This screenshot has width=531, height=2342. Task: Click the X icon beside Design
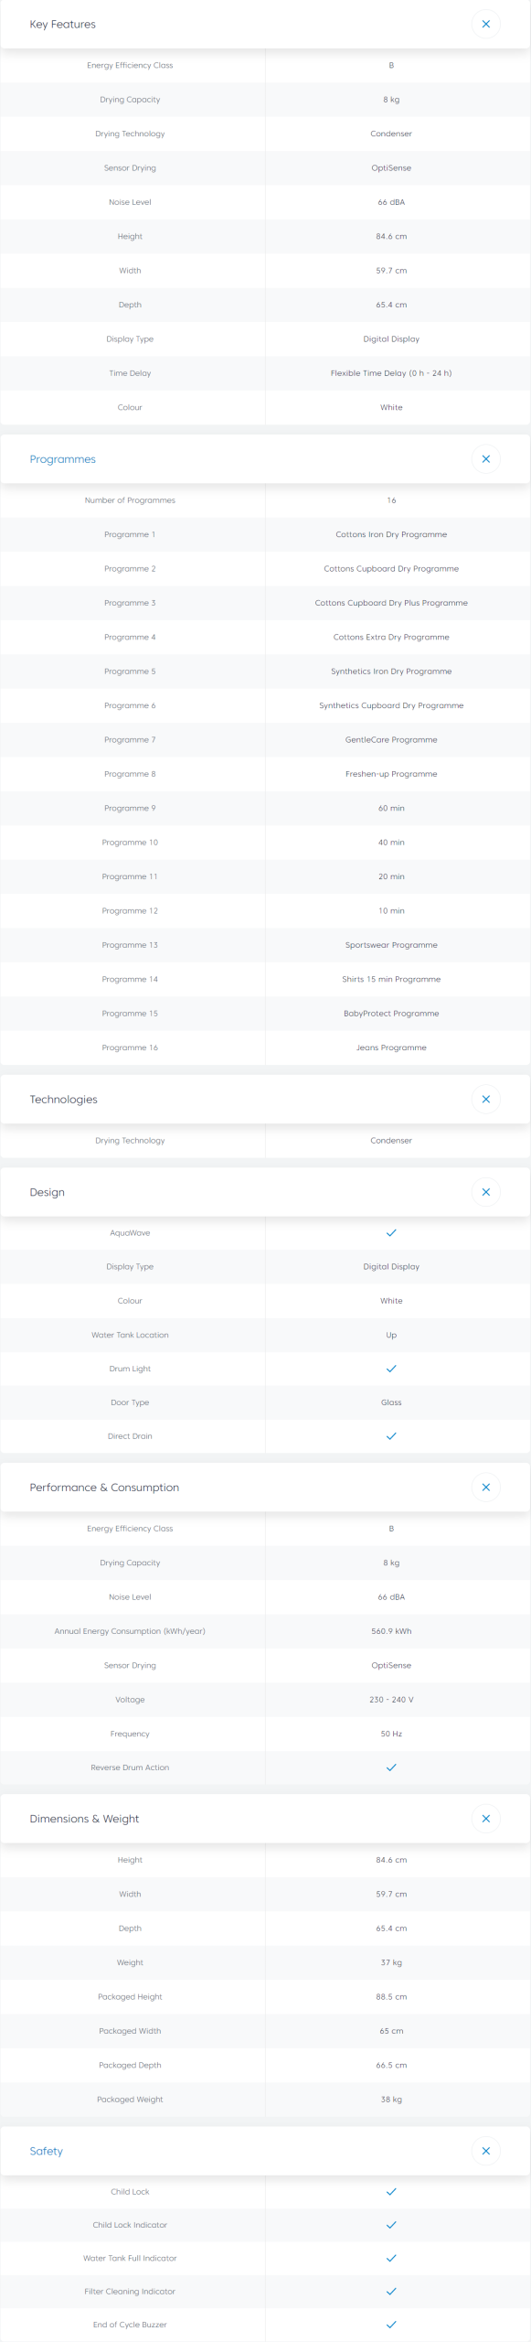[485, 1192]
